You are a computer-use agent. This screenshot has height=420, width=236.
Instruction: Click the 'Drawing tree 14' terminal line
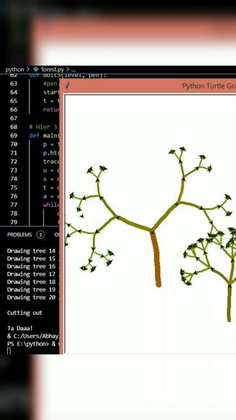(x=31, y=251)
